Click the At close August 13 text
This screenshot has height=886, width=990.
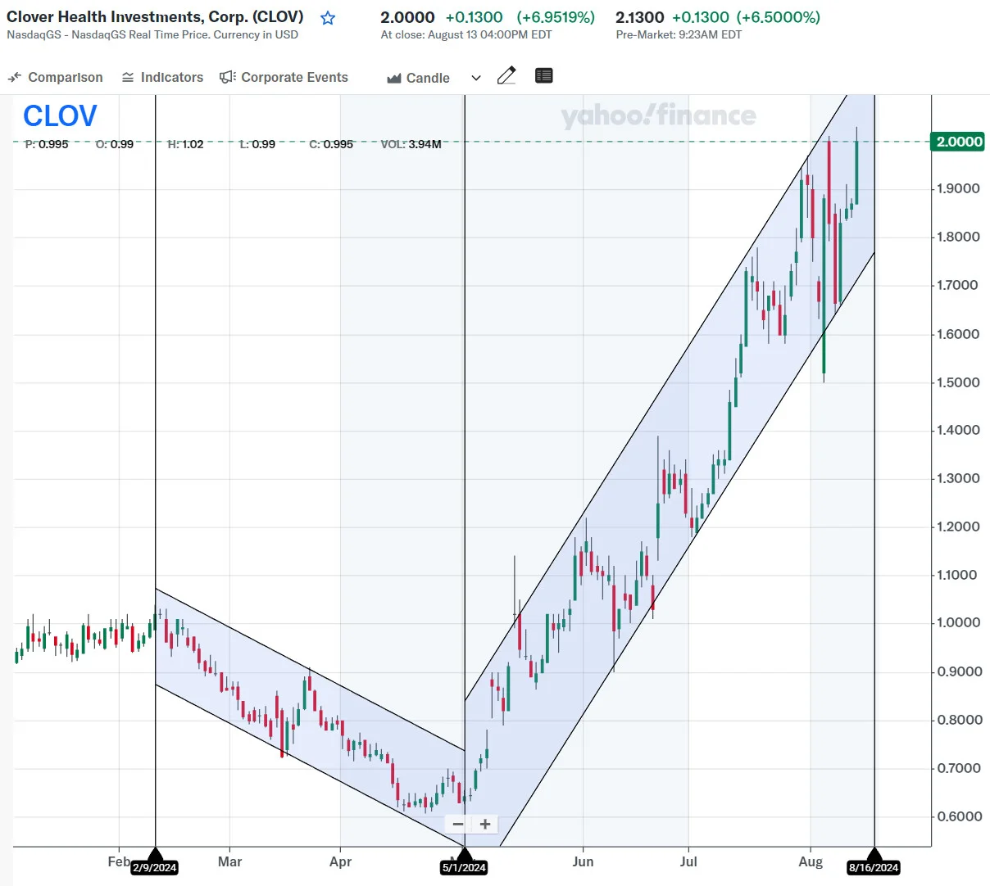pyautogui.click(x=466, y=34)
